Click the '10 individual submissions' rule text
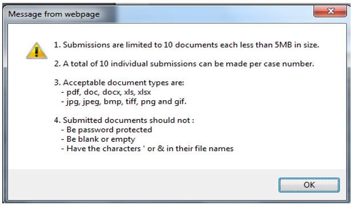This screenshot has height=205, width=354. [184, 64]
